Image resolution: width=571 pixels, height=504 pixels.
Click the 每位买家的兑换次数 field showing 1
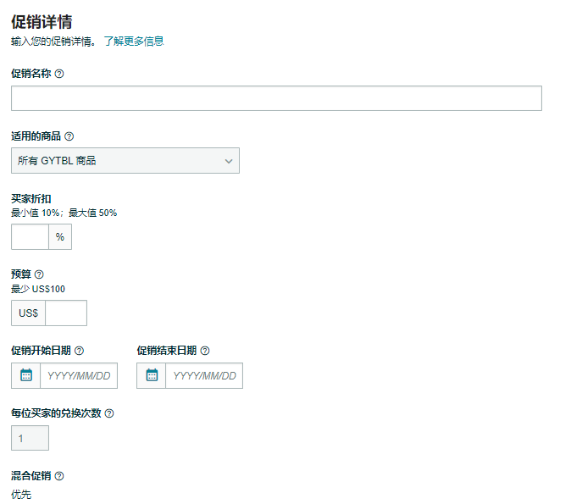click(30, 438)
